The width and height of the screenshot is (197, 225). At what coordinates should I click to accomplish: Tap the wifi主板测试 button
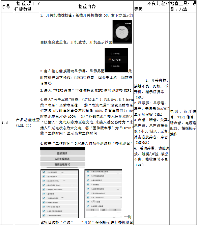[63, 159]
